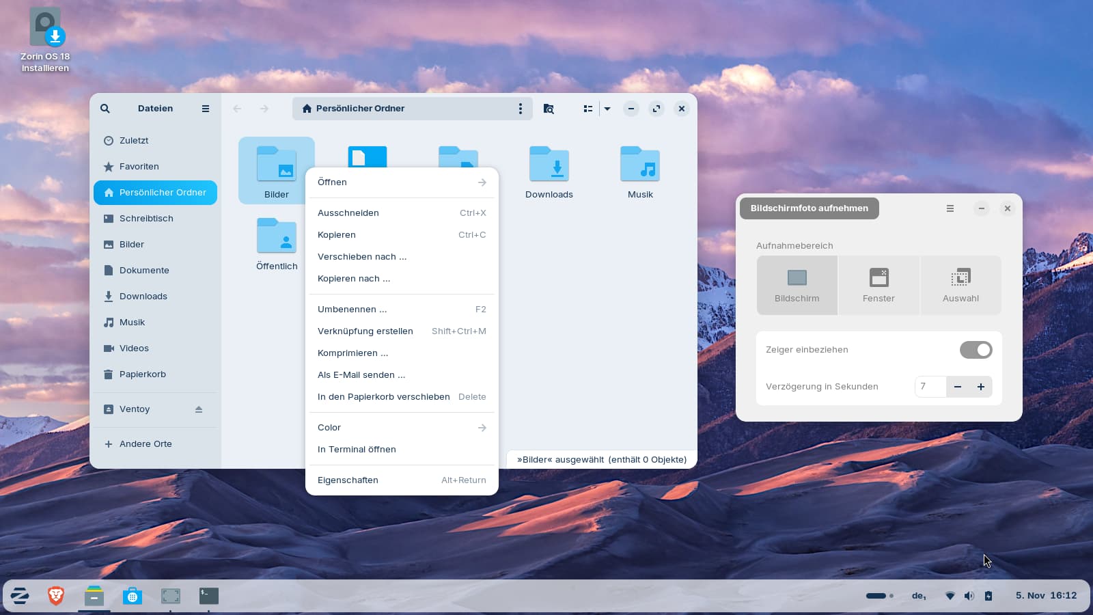Click the search folder icon in toolbar

pos(549,109)
